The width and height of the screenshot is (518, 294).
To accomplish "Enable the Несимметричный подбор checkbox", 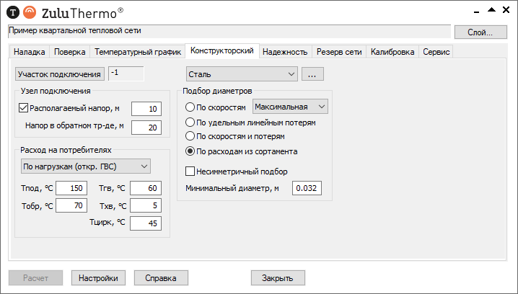I will tap(191, 171).
